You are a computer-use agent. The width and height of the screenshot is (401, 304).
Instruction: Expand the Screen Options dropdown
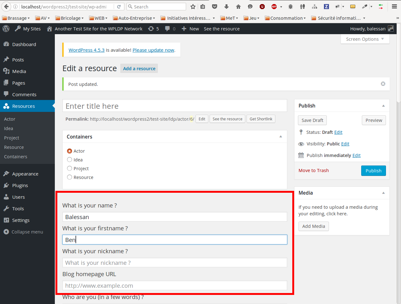pos(365,39)
